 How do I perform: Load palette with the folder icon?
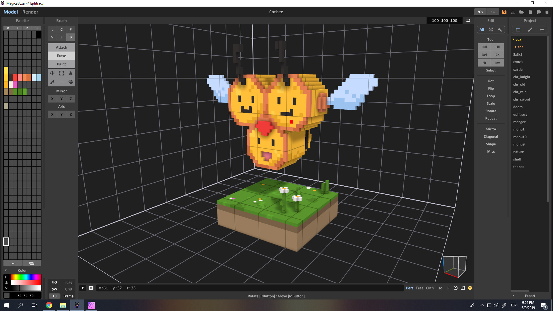point(32,263)
